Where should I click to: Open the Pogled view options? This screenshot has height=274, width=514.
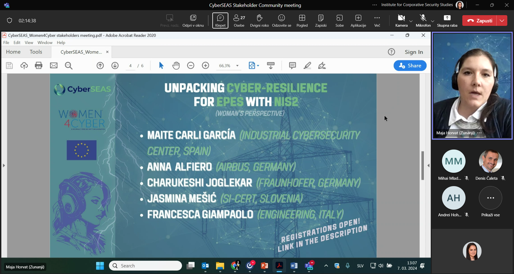pos(302,21)
